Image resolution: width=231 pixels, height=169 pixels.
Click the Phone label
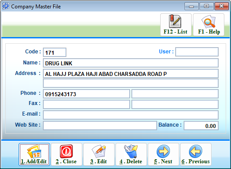pos(31,93)
